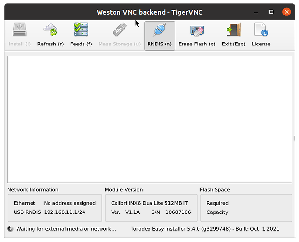299x242 pixels.
Task: Click Exit door icon
Action: point(233,30)
